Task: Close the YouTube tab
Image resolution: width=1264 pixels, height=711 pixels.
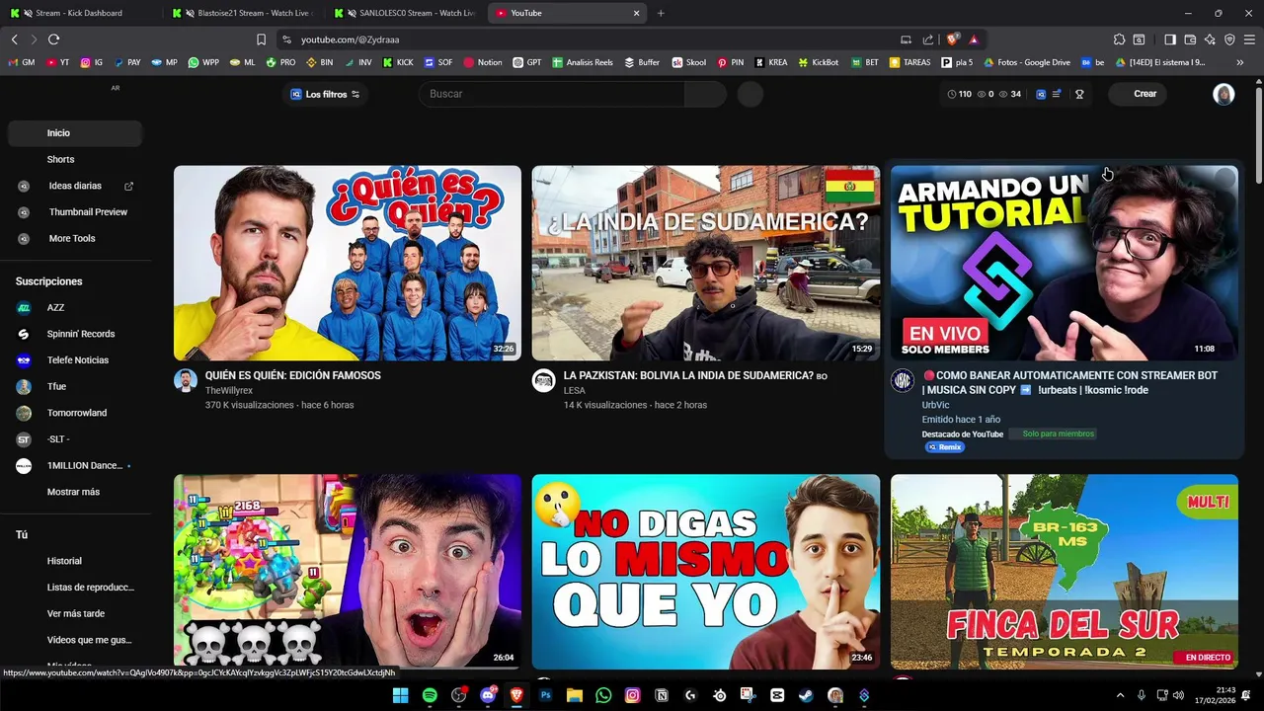Action: pos(636,13)
